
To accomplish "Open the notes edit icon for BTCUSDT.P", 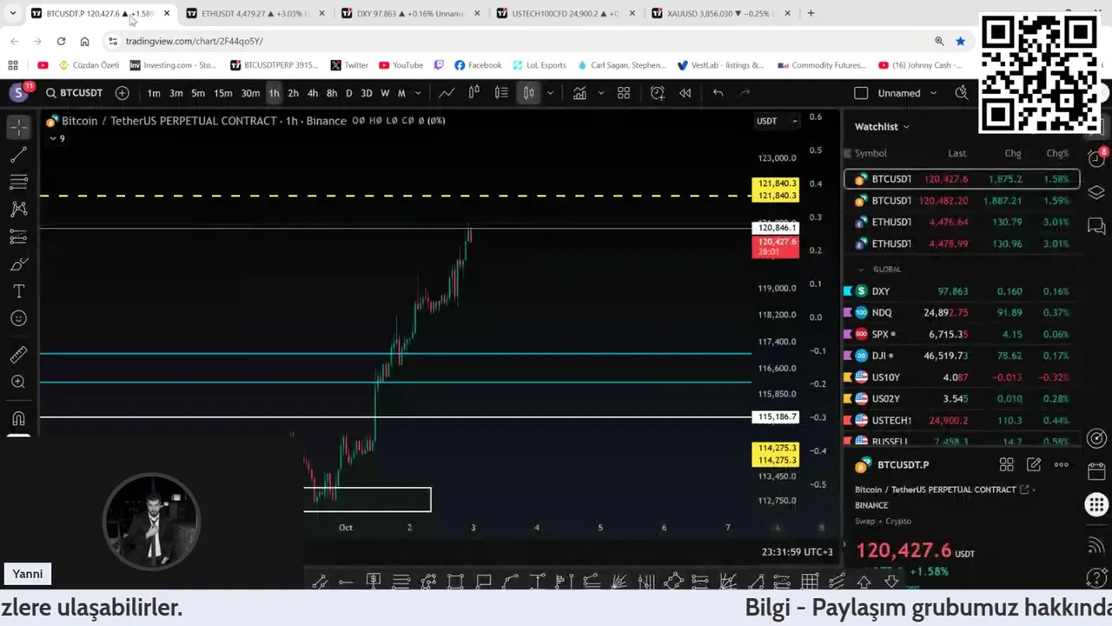I will pos(1034,465).
